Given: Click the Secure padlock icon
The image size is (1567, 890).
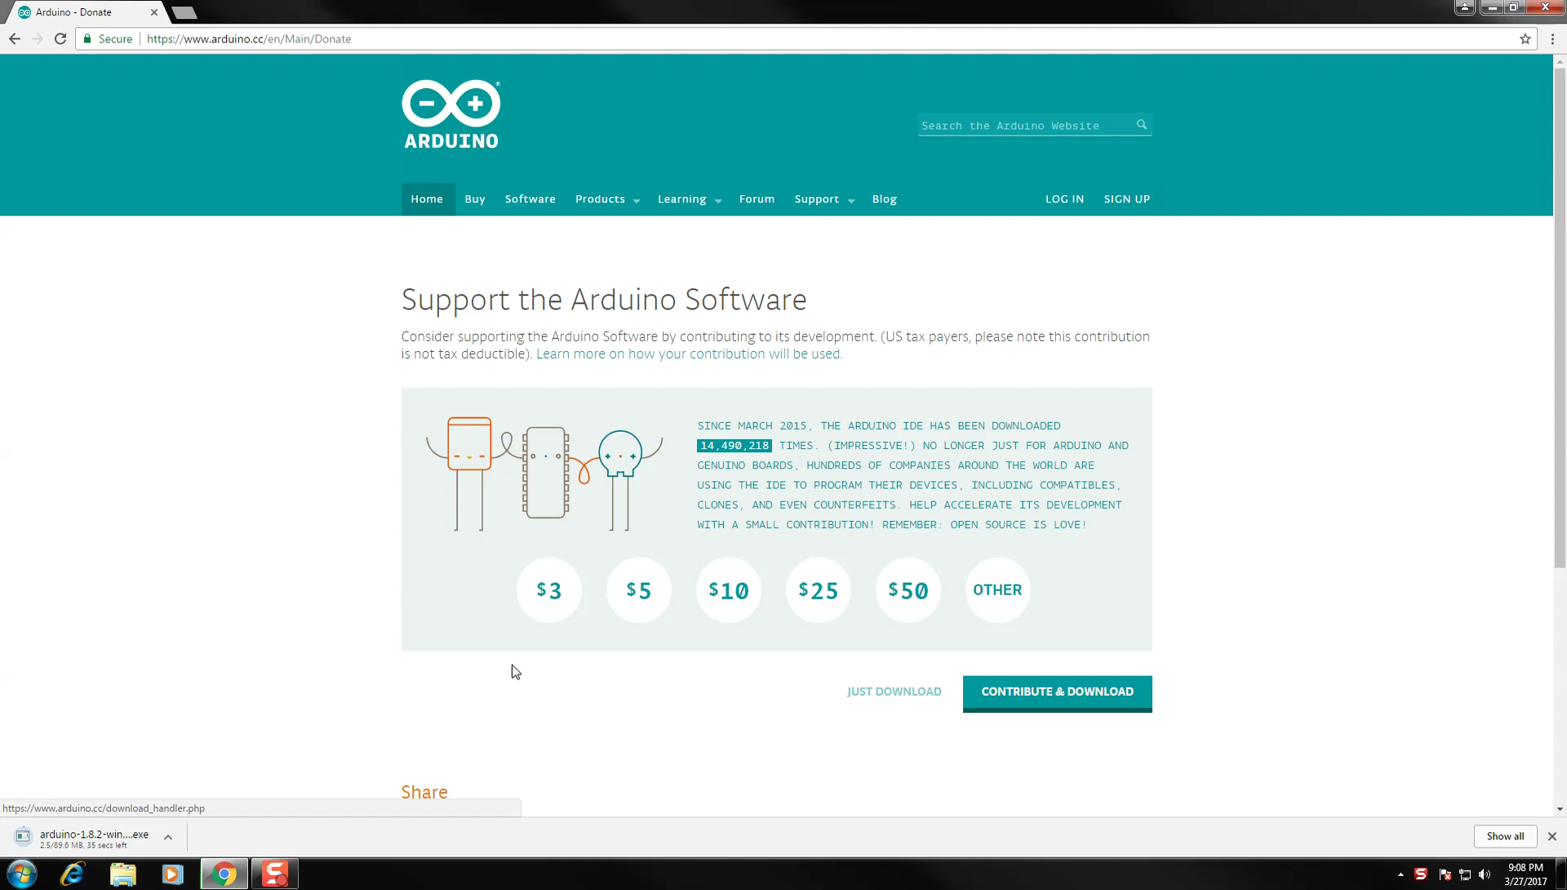Looking at the screenshot, I should (x=87, y=38).
